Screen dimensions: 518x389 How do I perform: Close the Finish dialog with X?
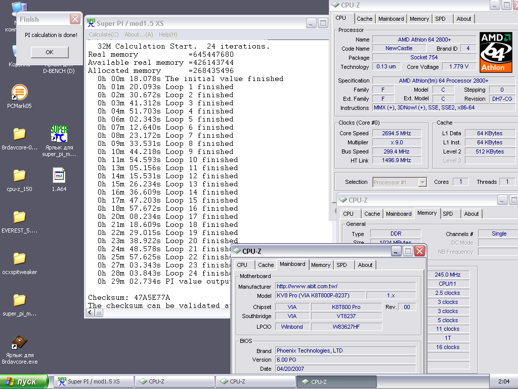click(75, 19)
